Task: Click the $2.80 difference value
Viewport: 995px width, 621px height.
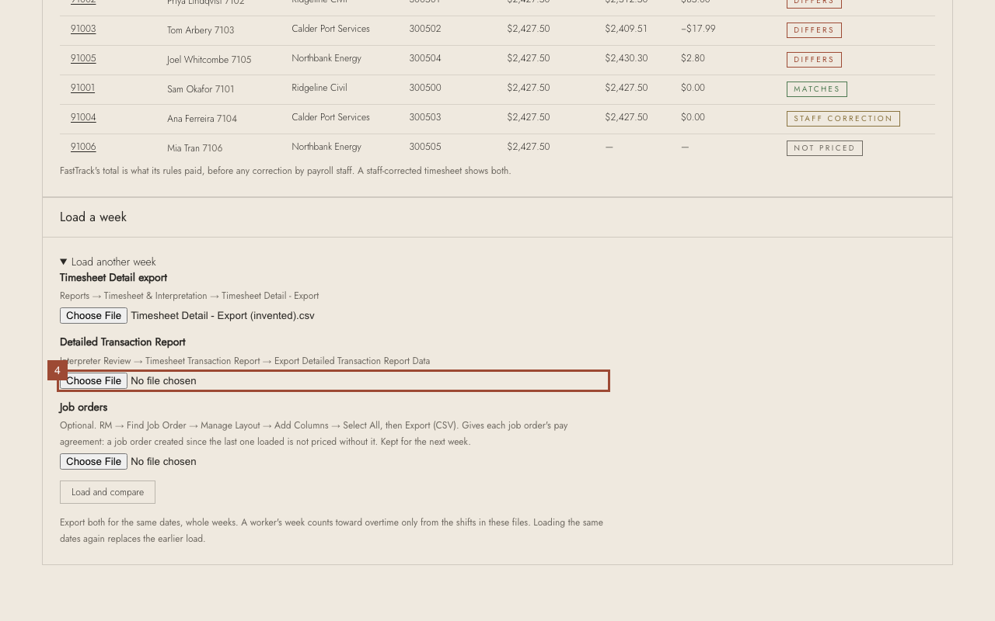Action: tap(693, 58)
